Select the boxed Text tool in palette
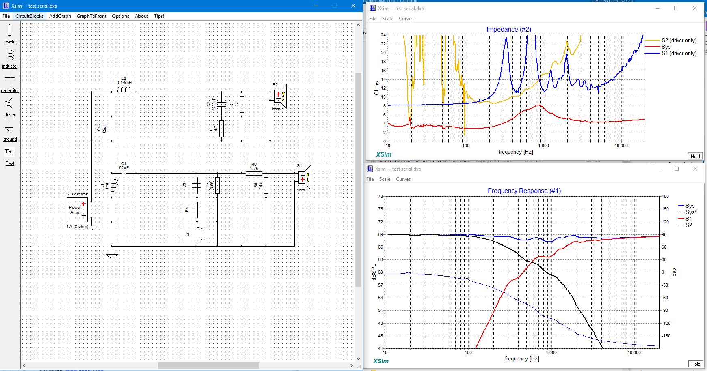This screenshot has height=371, width=707. coord(9,151)
